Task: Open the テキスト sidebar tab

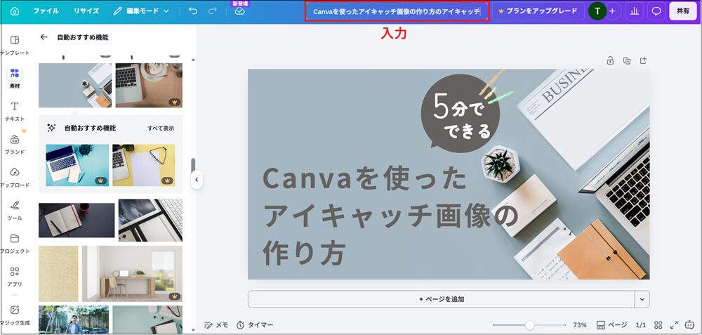Action: coord(15,111)
